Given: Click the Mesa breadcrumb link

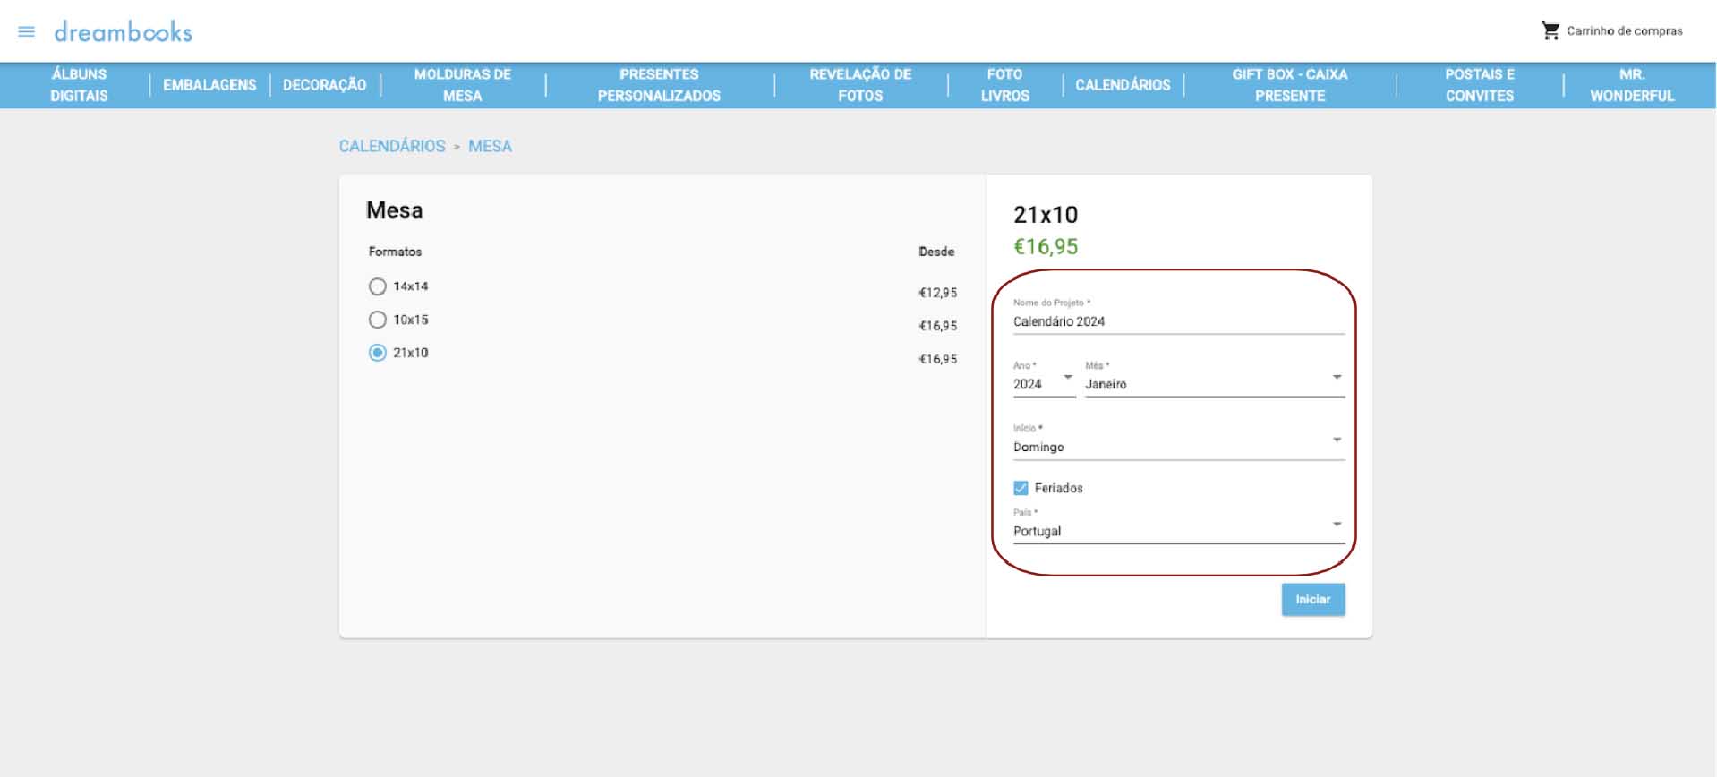Looking at the screenshot, I should (x=490, y=146).
